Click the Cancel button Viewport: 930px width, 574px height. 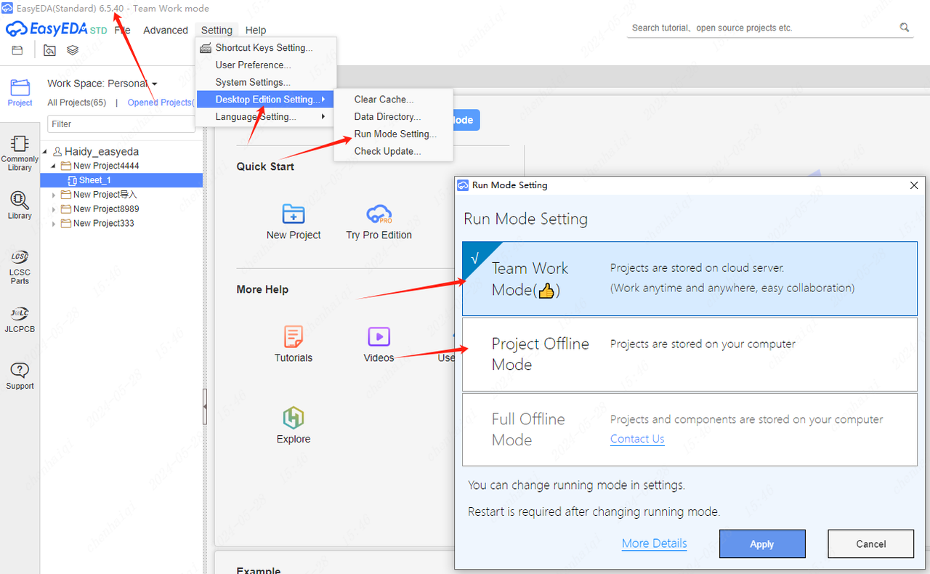870,544
